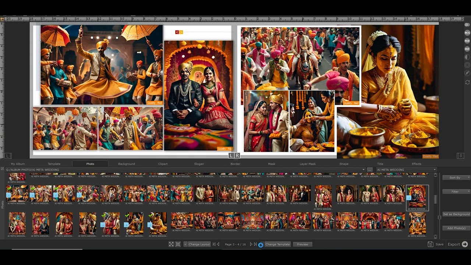Select dancing man with umbrellas photo

(102, 65)
